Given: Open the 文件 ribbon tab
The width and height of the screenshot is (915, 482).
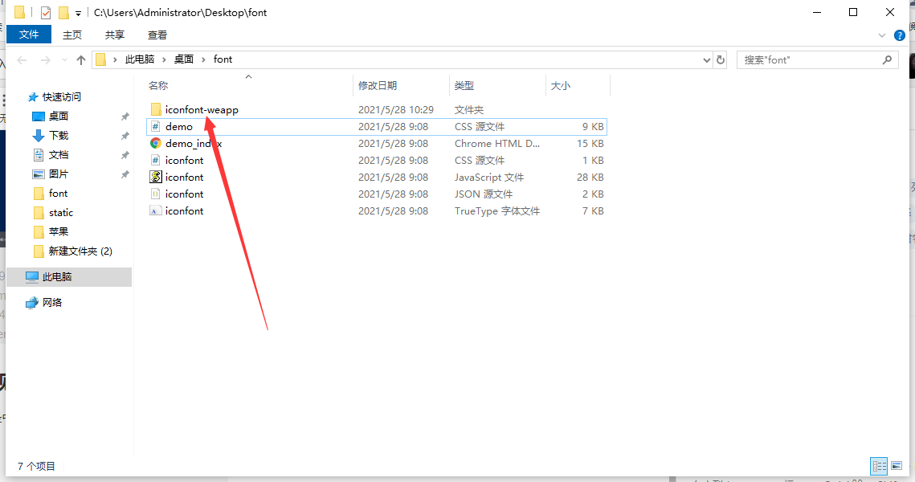Looking at the screenshot, I should coord(29,35).
